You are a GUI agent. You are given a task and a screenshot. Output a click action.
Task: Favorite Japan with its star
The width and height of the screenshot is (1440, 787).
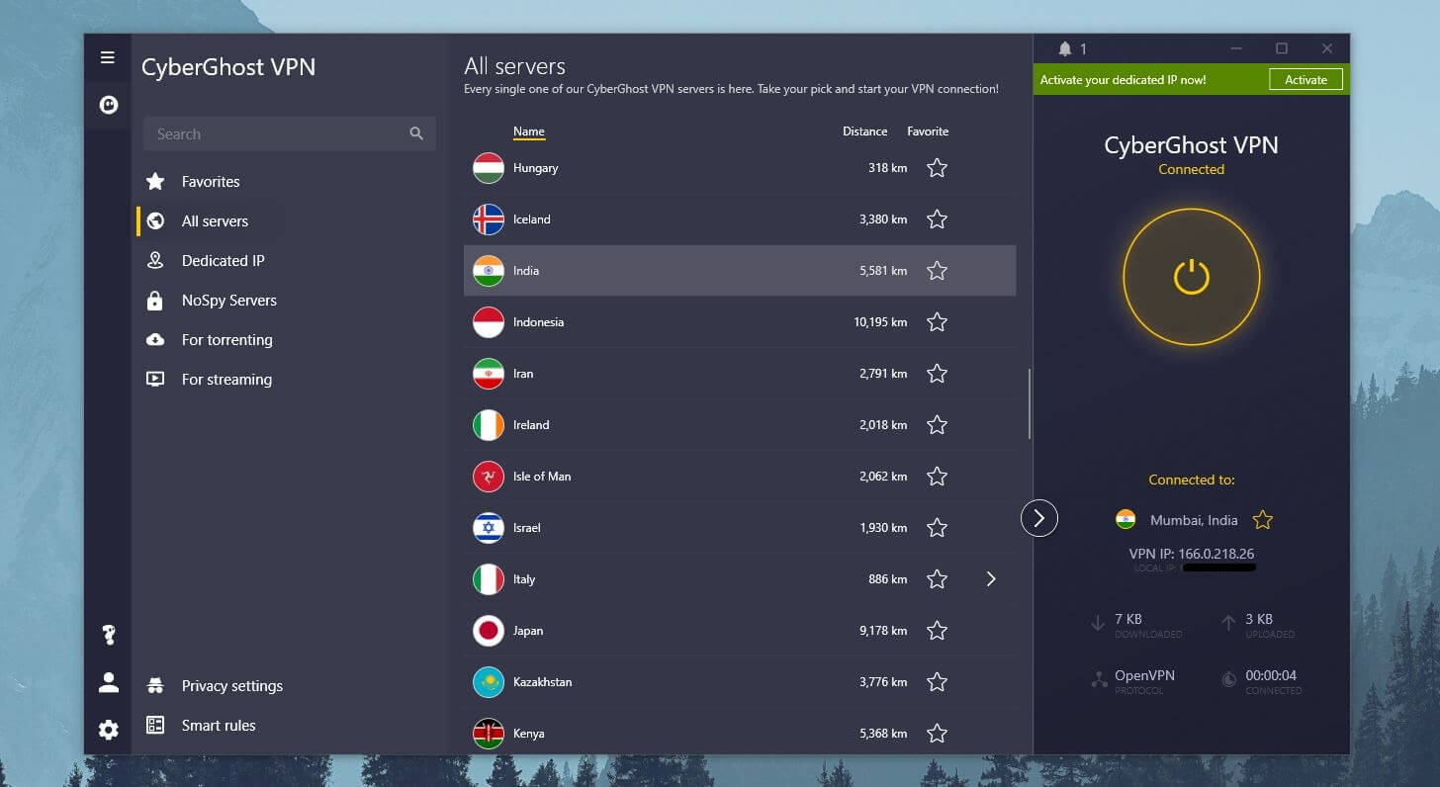click(937, 631)
